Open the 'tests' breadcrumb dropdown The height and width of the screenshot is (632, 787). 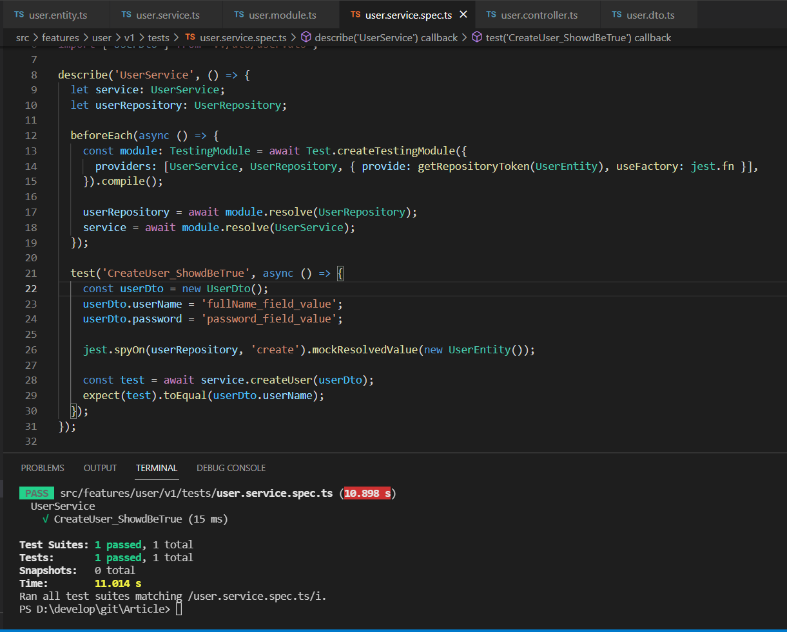[x=159, y=37]
